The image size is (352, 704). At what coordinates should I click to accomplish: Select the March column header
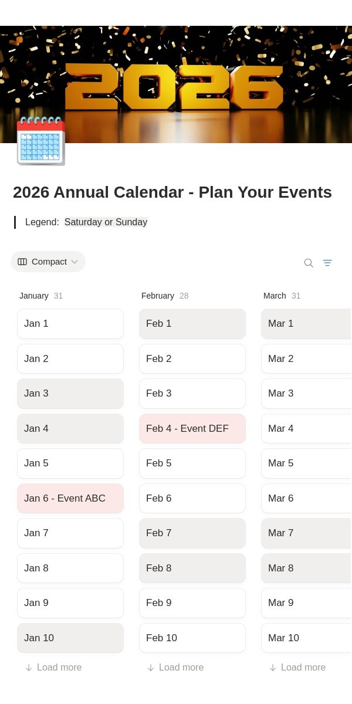(275, 296)
